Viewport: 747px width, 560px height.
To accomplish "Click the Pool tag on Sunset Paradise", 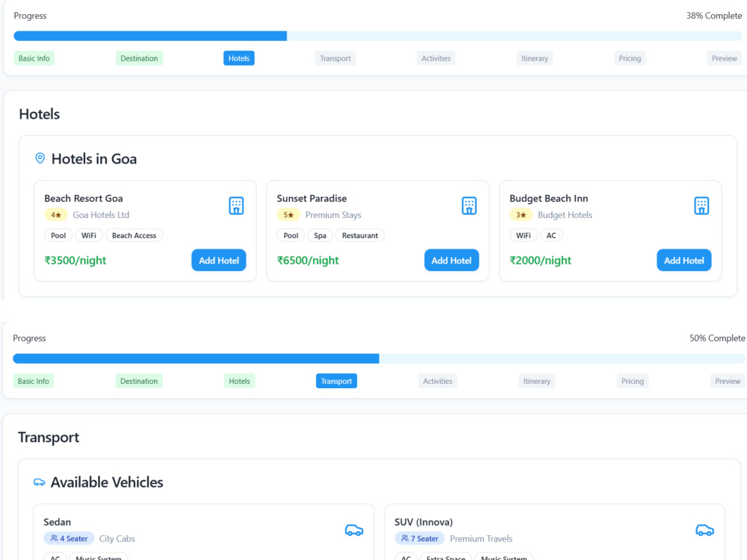I will click(291, 235).
